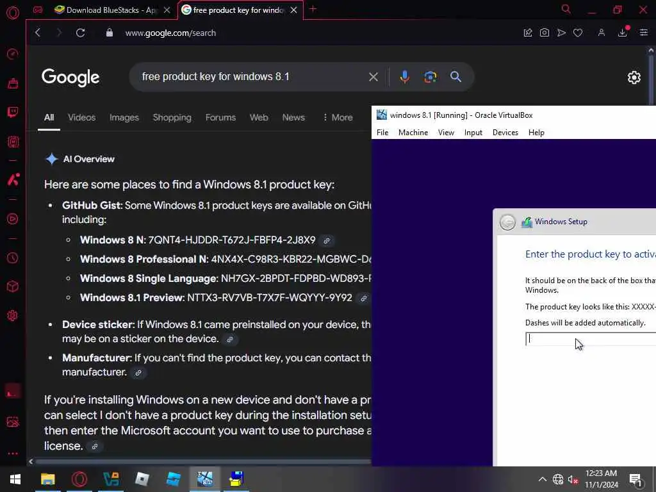The height and width of the screenshot is (492, 656).
Task: Click the Google search text box
Action: click(x=251, y=77)
